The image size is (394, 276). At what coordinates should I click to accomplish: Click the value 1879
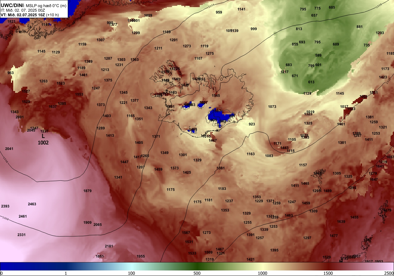tap(87, 191)
